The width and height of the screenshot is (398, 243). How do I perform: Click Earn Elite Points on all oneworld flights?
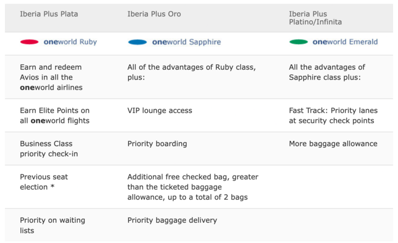[54, 115]
